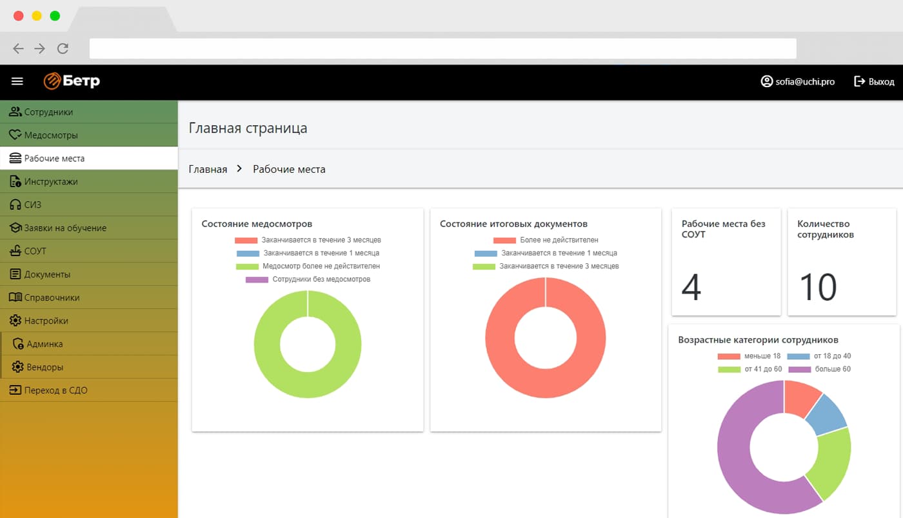Click the Главная страница heading

tap(248, 128)
